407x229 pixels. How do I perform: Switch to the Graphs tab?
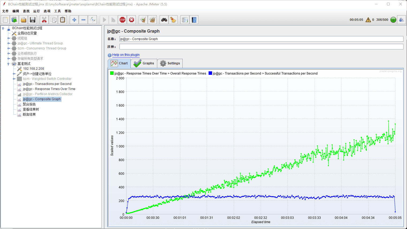coord(144,63)
